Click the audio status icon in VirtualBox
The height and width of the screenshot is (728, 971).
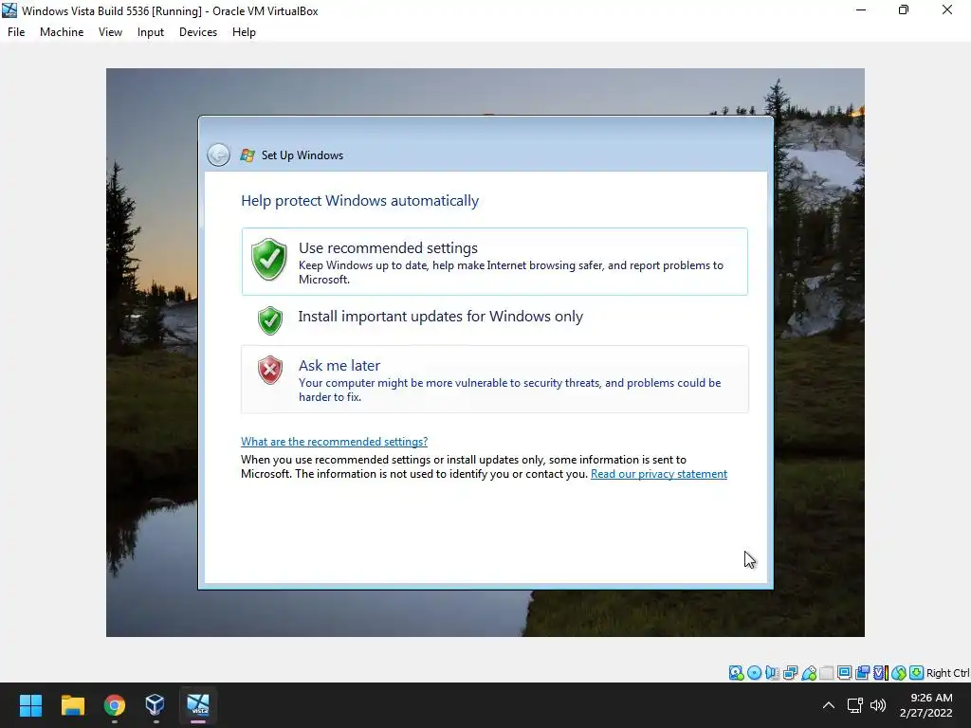click(772, 673)
